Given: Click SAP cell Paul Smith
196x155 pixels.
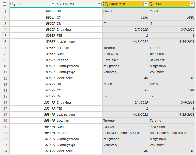Looking at the screenshot, I should click(x=172, y=127).
